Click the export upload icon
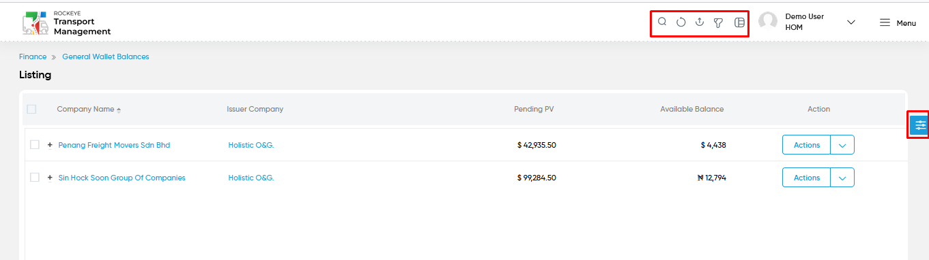This screenshot has width=929, height=260. tap(699, 22)
